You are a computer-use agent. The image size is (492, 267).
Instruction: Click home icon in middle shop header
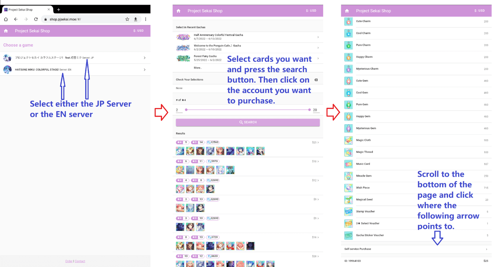tap(178, 11)
